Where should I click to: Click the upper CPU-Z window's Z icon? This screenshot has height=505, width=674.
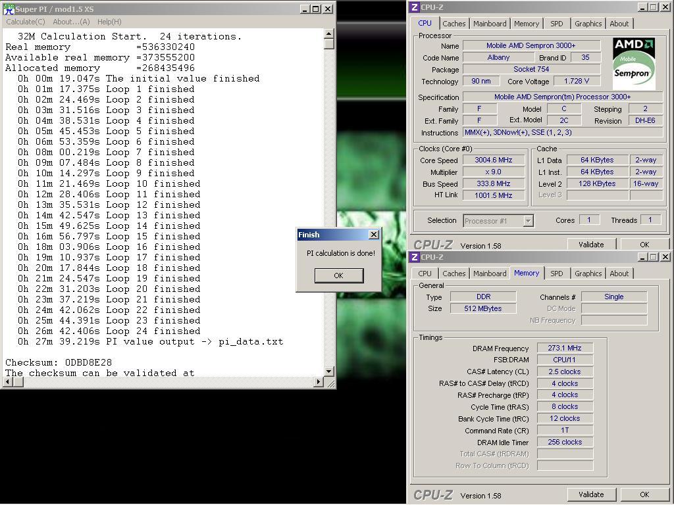click(x=415, y=7)
